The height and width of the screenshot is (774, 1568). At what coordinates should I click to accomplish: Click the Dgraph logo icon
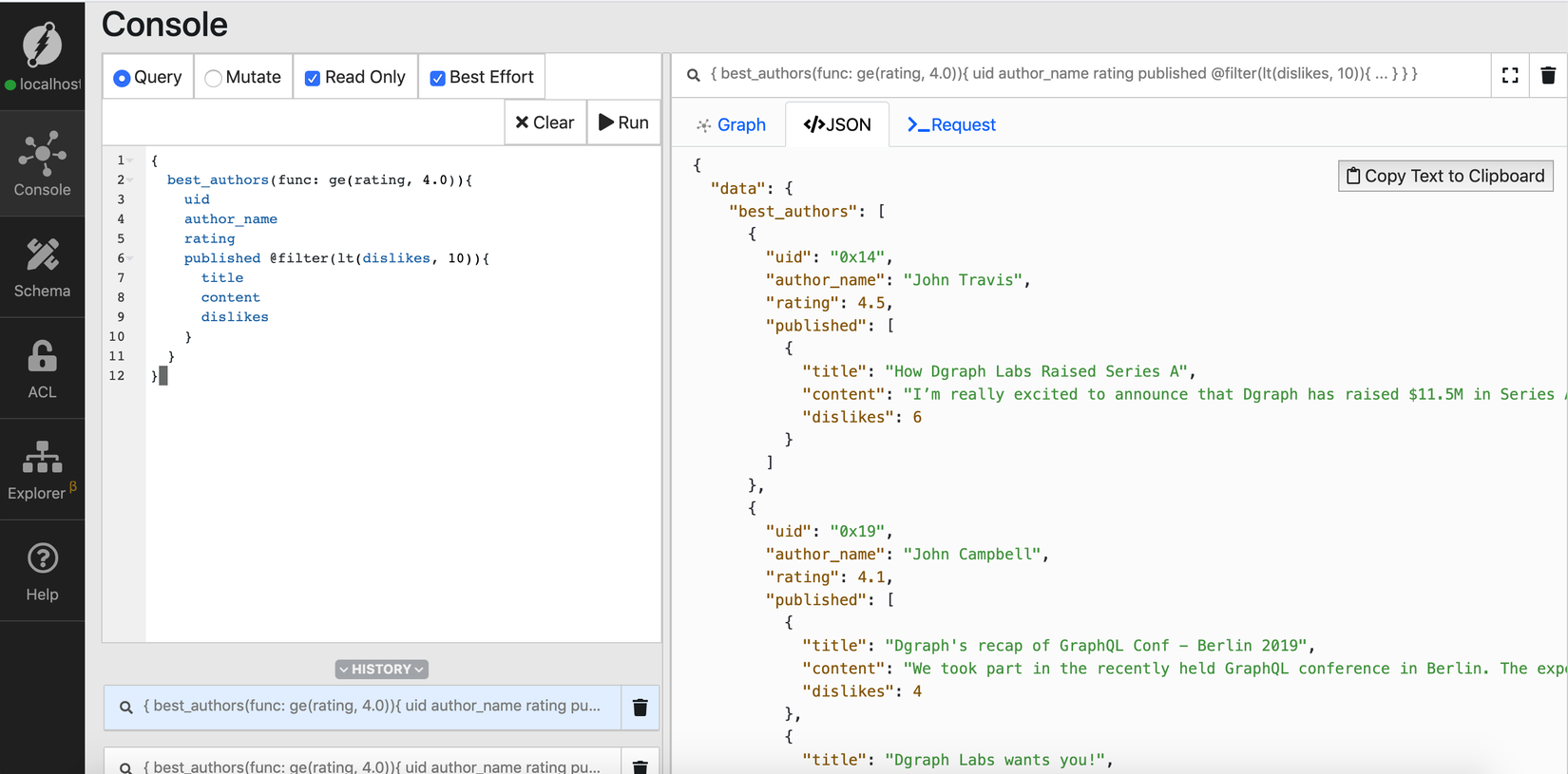click(x=42, y=44)
